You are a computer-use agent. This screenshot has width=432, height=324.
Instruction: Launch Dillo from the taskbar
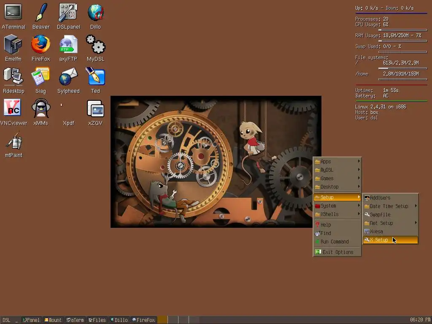[x=119, y=320]
